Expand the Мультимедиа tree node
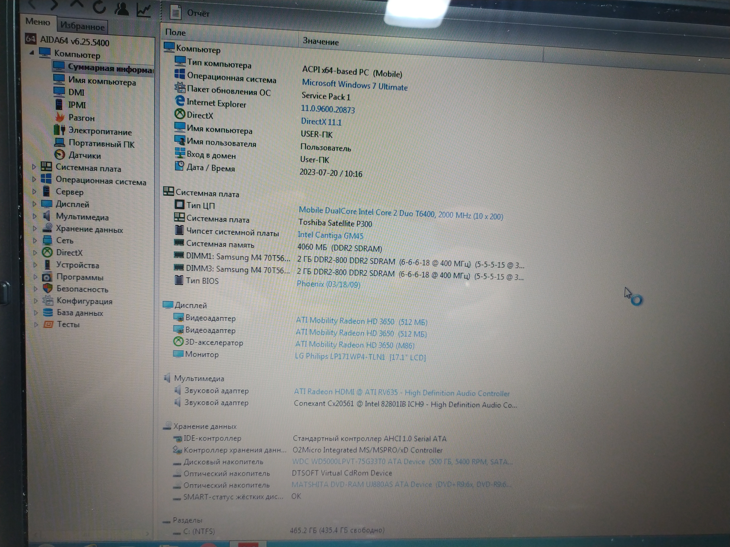 click(x=35, y=216)
